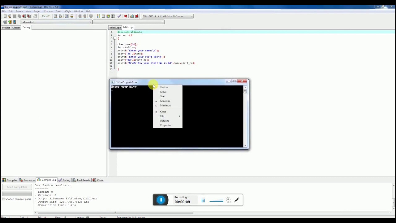This screenshot has height=223, width=396.
Task: Adjust the blue slider in recorder widget
Action: 216,201
